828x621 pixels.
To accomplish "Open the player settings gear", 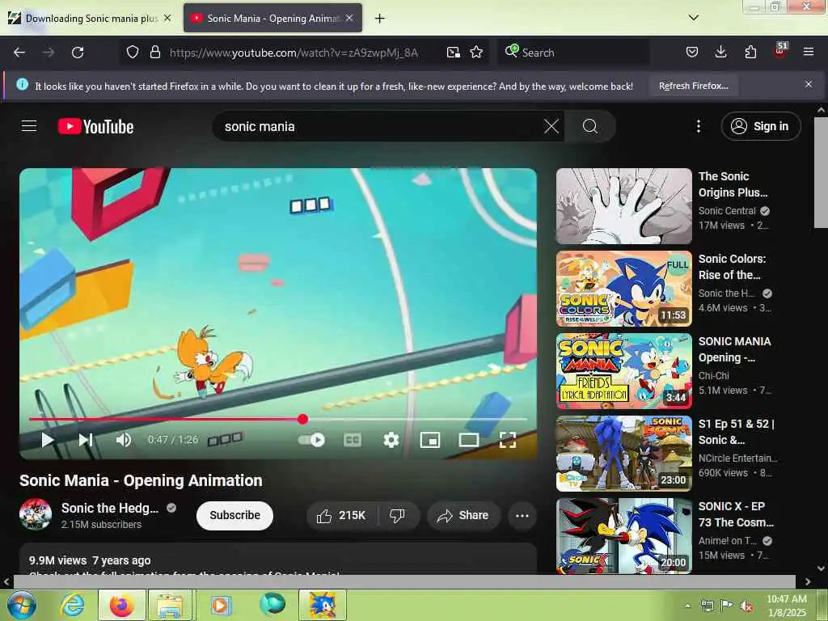I will pos(391,440).
